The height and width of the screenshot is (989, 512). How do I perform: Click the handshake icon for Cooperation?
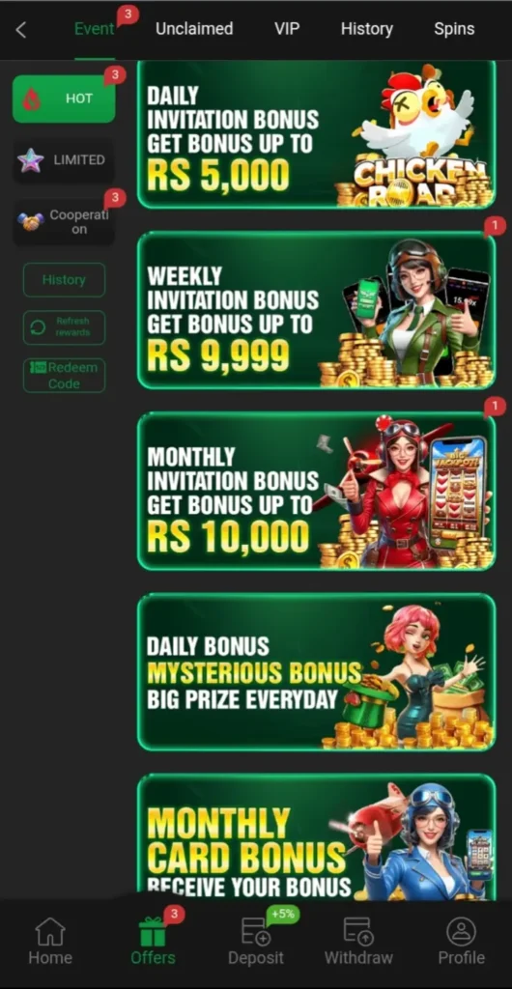point(30,221)
